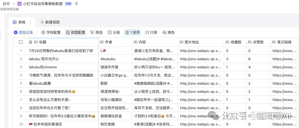This screenshot has width=299, height=128.
Task: Select the cell '今晚欧气满满，拉布布马卡龙拆到隐藏啦'
Action: pyautogui.click(x=63, y=75)
